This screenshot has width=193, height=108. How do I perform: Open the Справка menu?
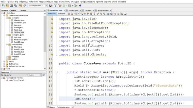pyautogui.click(x=122, y=2)
